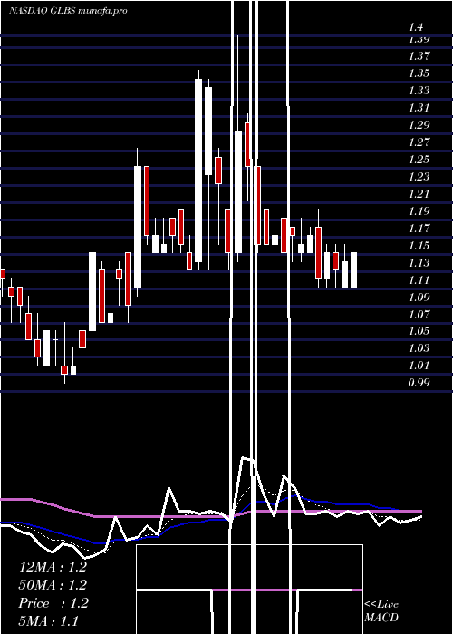Screen dimensions: 453x635
Task: Click the 1.21 price axis label
Action: tap(419, 193)
